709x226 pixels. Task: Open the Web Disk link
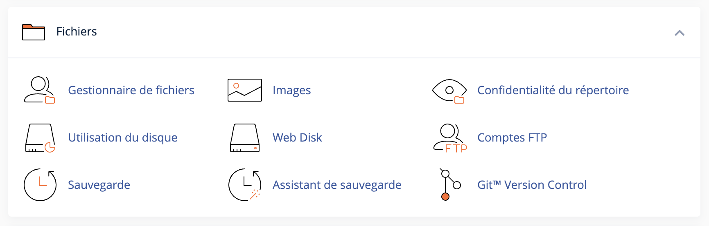[297, 138]
